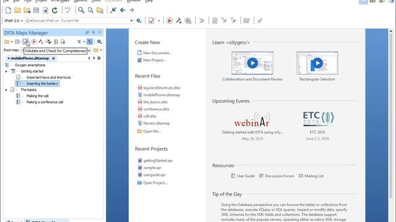Toggle the highlighted Link with Editor button

click(90, 42)
